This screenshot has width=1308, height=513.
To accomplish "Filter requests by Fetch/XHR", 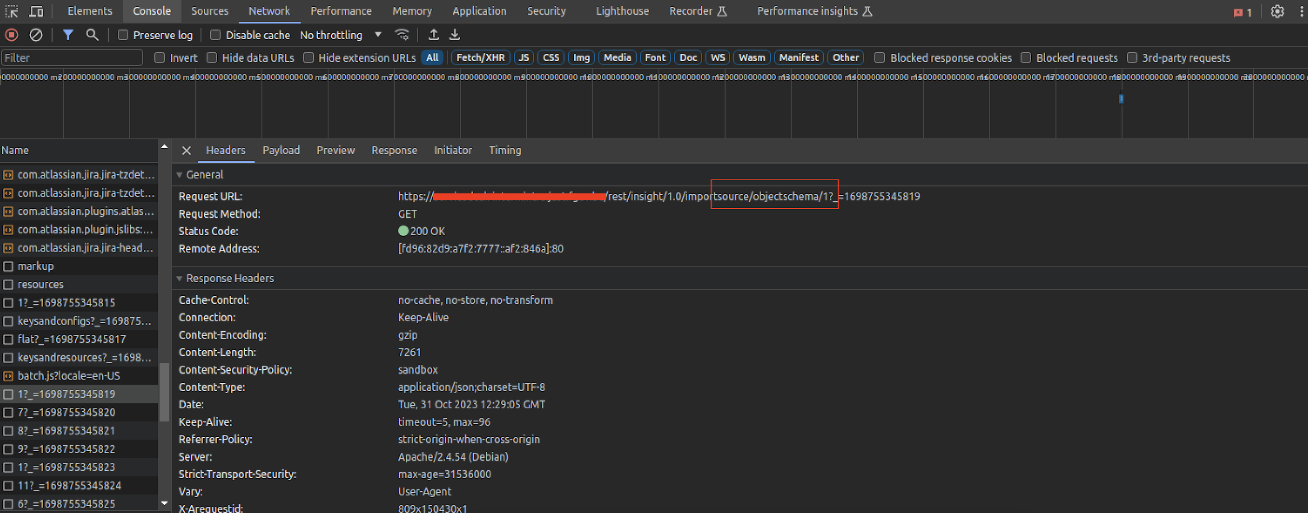I will 480,58.
